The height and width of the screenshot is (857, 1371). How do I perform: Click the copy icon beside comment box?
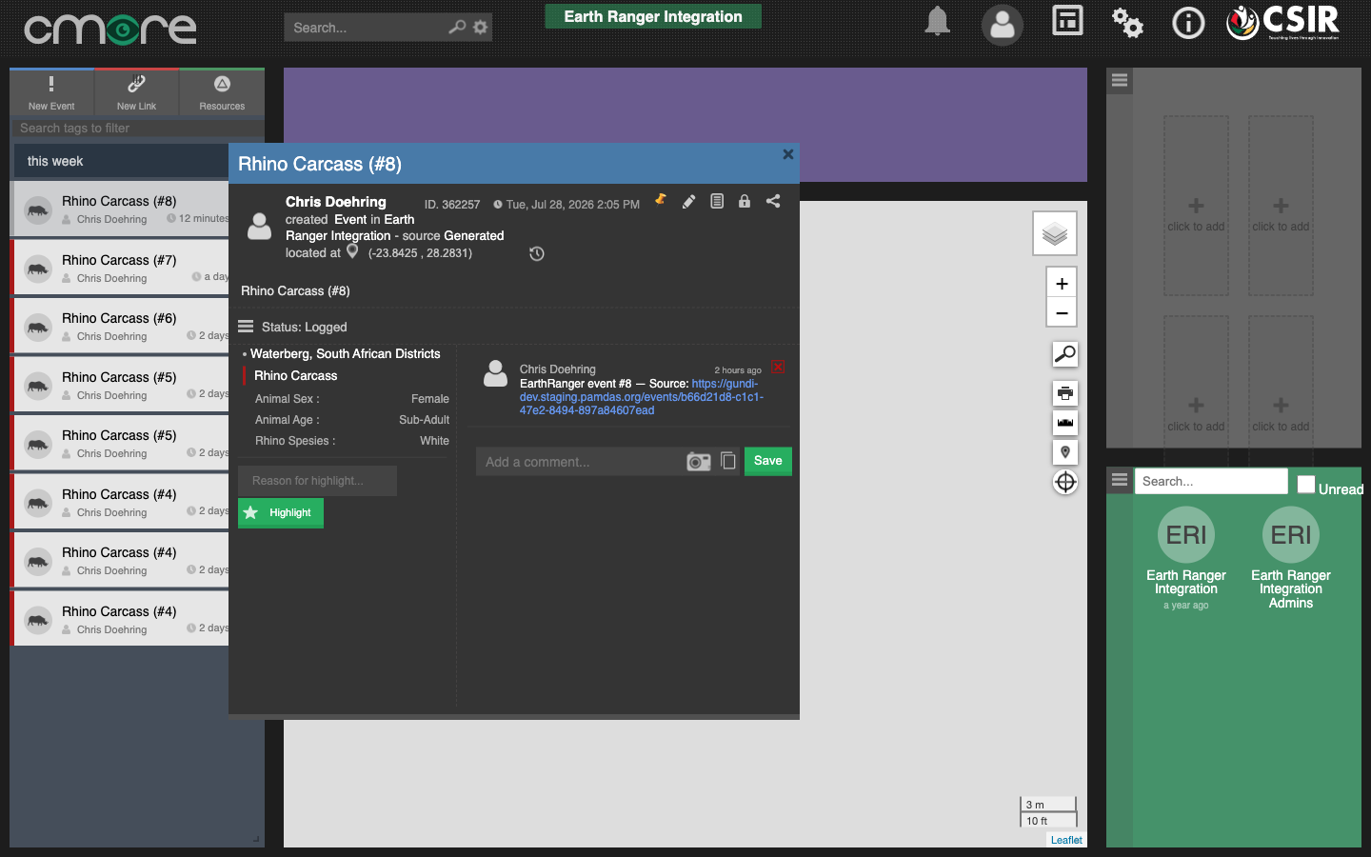point(728,461)
